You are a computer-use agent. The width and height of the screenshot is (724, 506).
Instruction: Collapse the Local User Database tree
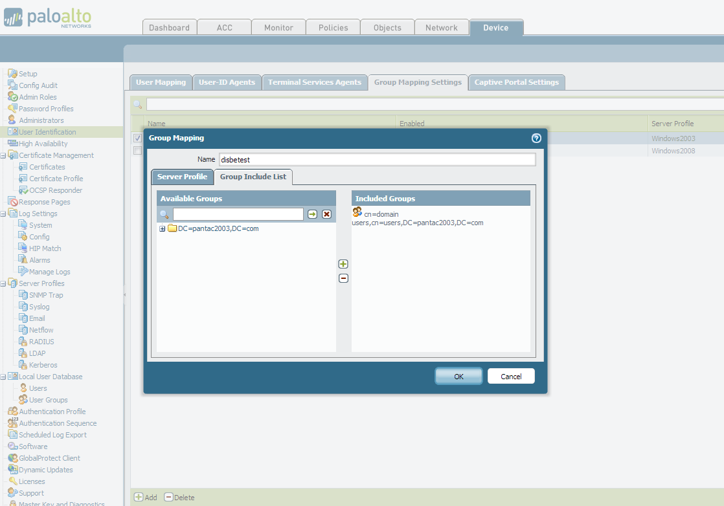coord(3,377)
